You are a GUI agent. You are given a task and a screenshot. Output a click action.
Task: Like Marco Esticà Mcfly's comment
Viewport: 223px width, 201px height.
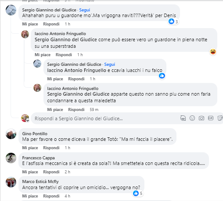[30, 196]
